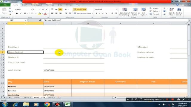Click the Borders icon
191x107 pixels.
pos(32,13)
